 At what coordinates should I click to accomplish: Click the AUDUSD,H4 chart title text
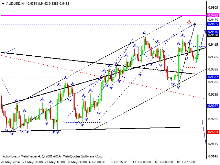(16, 4)
